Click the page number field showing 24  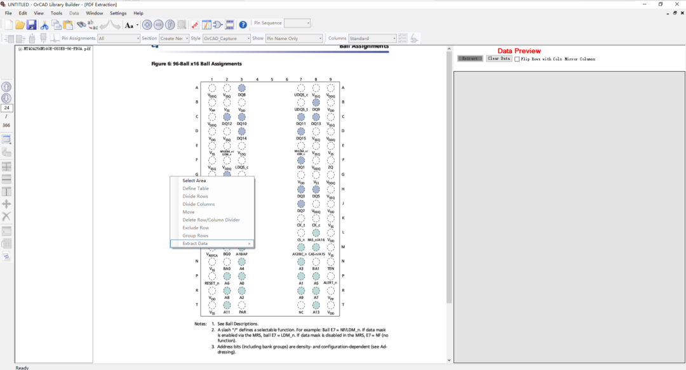pos(6,108)
